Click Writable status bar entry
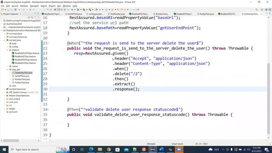272x153 pixels. click(151, 144)
